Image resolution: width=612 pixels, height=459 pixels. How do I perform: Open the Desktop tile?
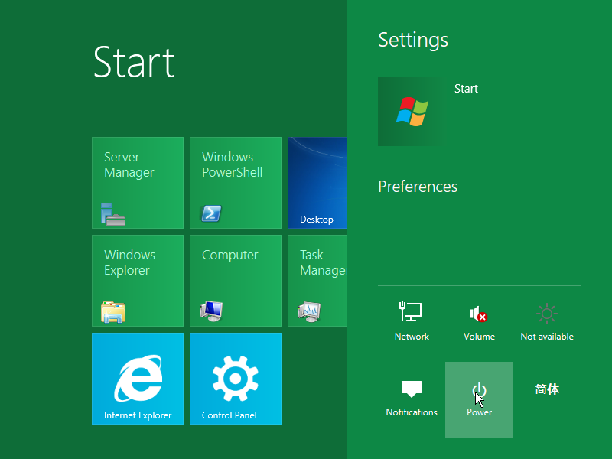[317, 183]
